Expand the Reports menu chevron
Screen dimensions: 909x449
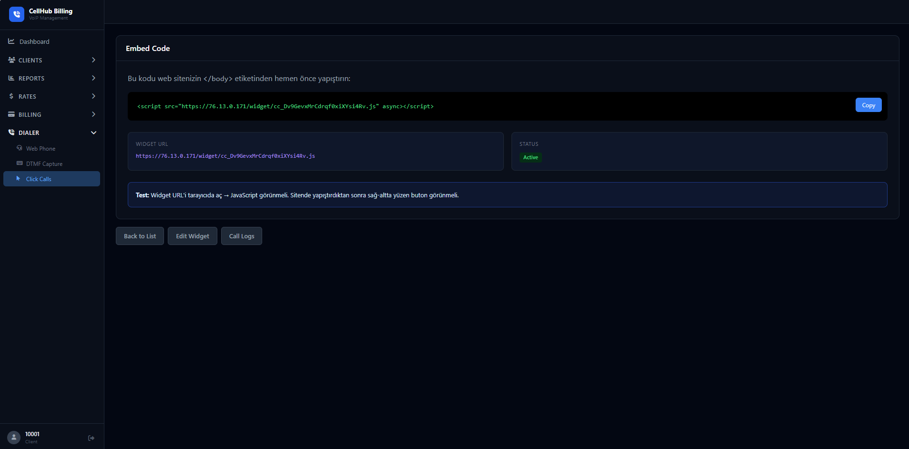93,78
